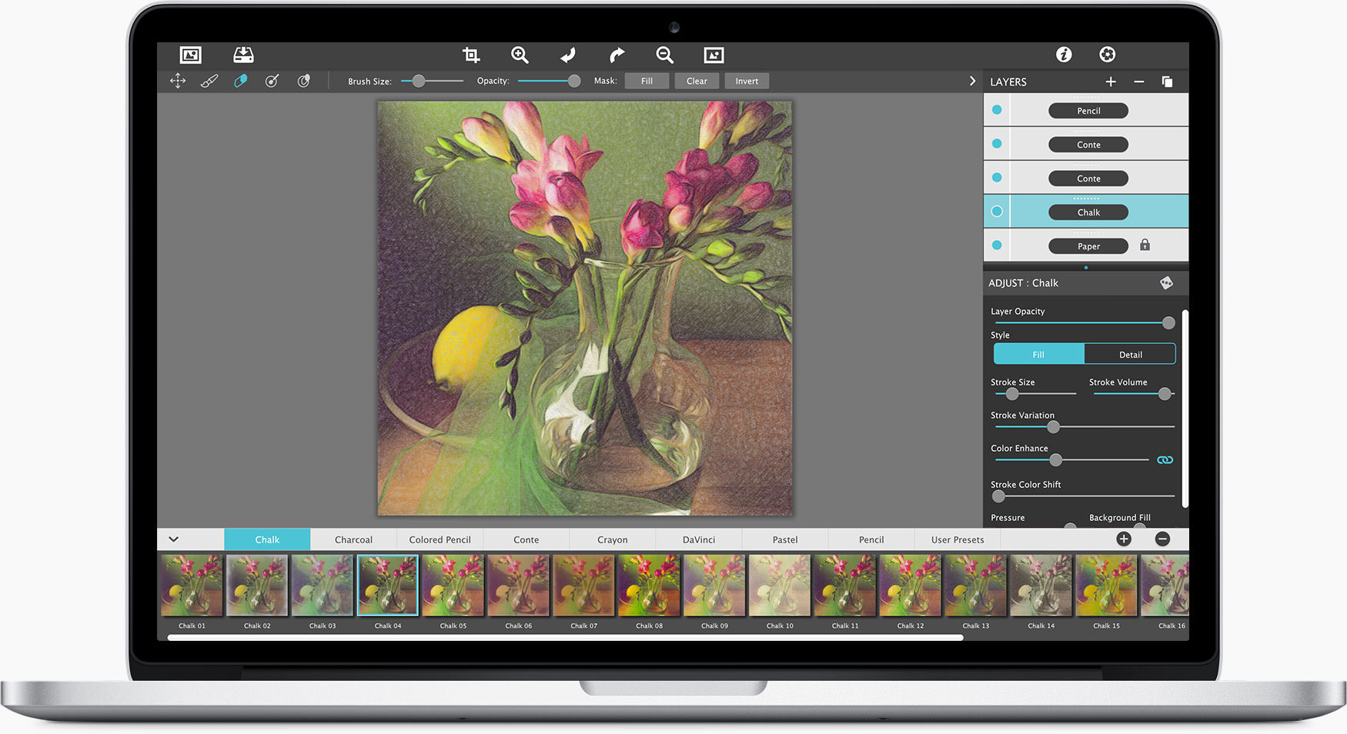Remove layer with minus icon
Image resolution: width=1347 pixels, height=734 pixels.
point(1139,82)
